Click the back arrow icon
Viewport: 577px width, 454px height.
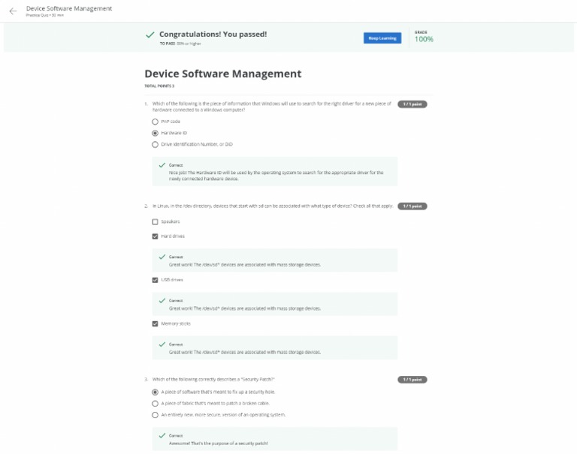point(13,11)
